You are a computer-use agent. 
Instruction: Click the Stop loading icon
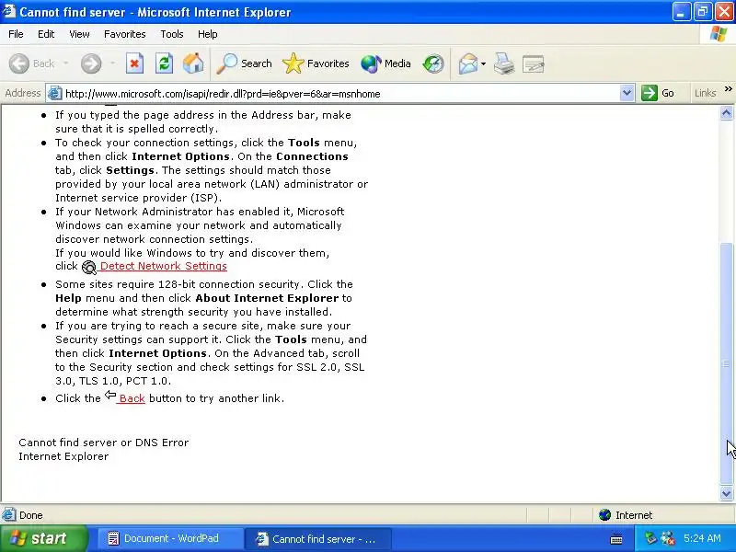click(x=134, y=63)
